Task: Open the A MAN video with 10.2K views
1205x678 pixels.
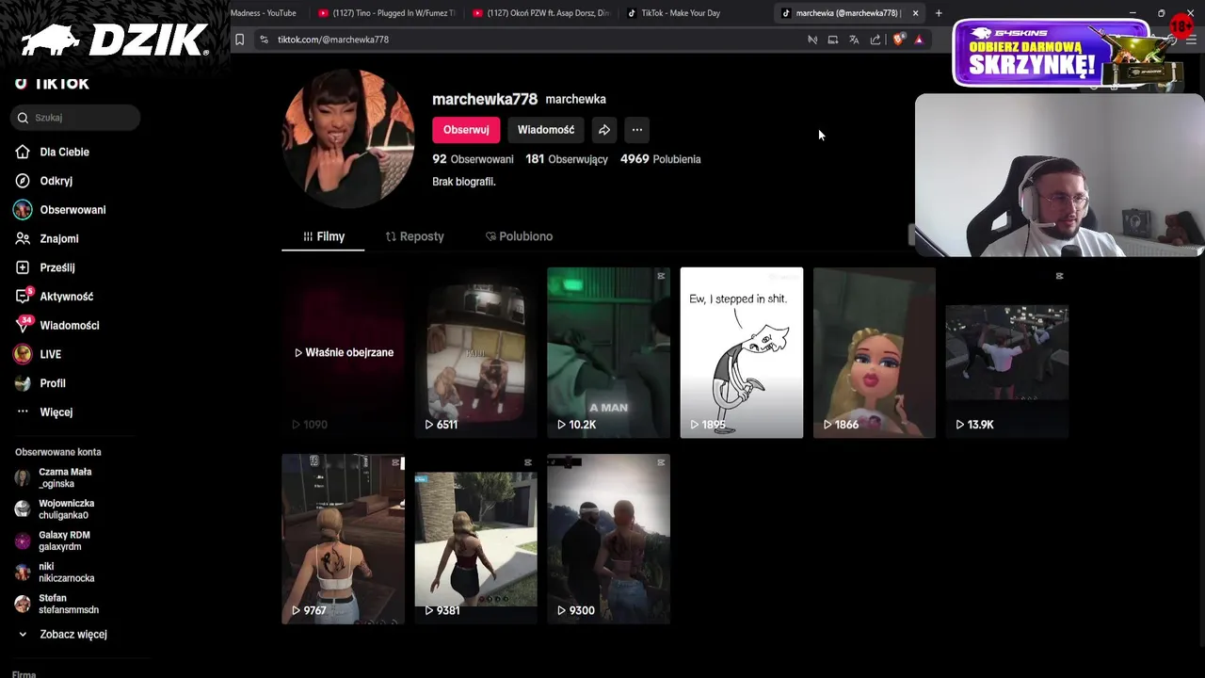Action: (608, 352)
